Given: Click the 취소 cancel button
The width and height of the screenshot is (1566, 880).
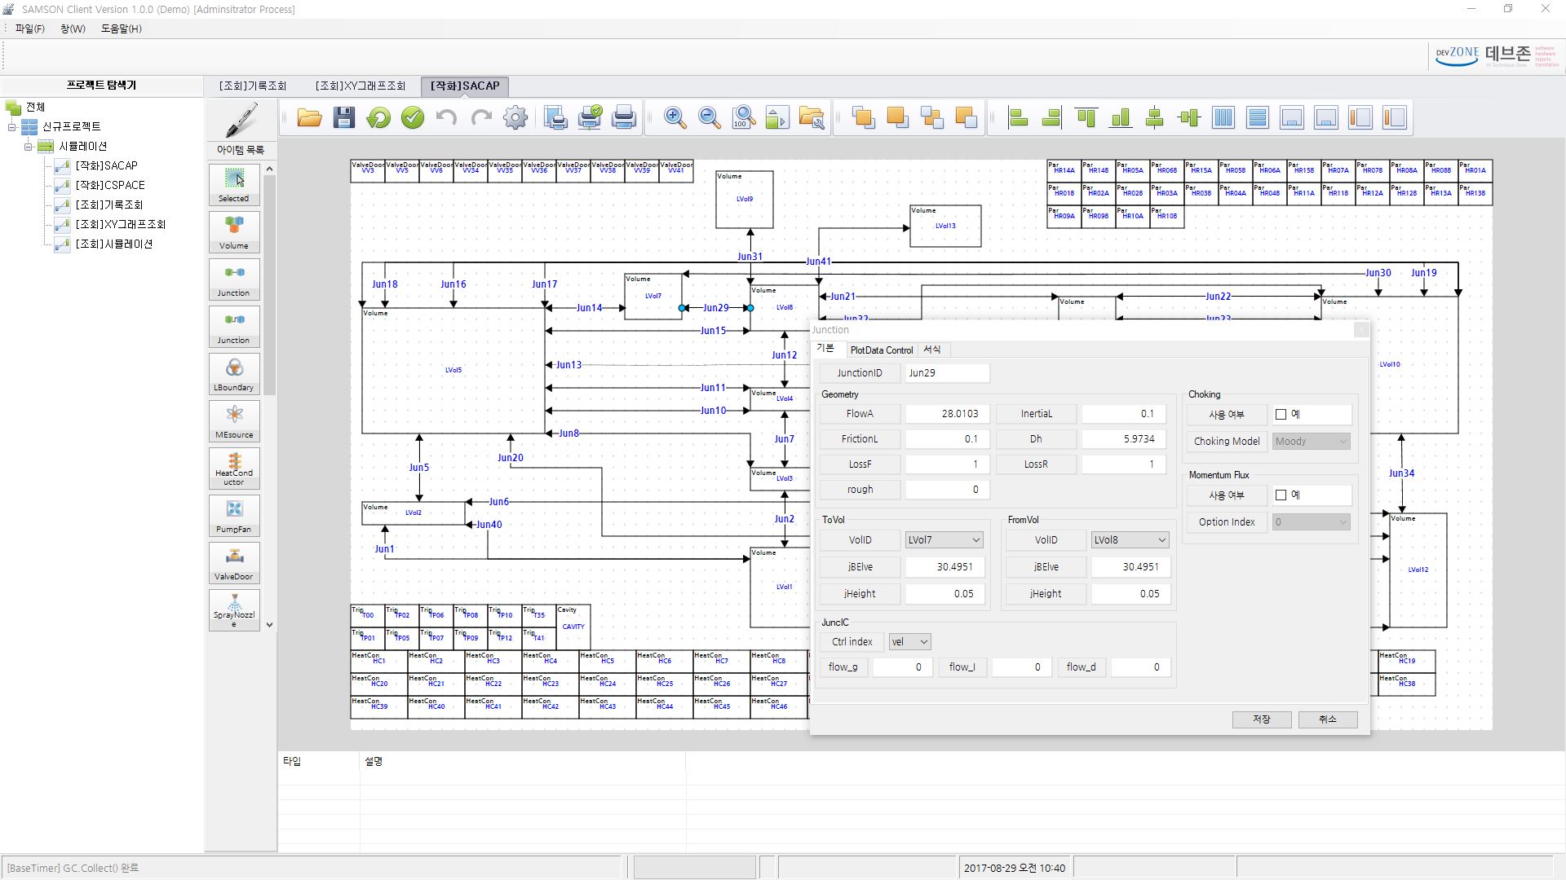Looking at the screenshot, I should pyautogui.click(x=1327, y=719).
